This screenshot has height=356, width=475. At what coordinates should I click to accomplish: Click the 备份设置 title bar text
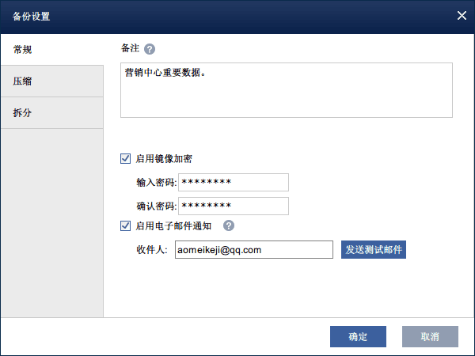coord(31,16)
